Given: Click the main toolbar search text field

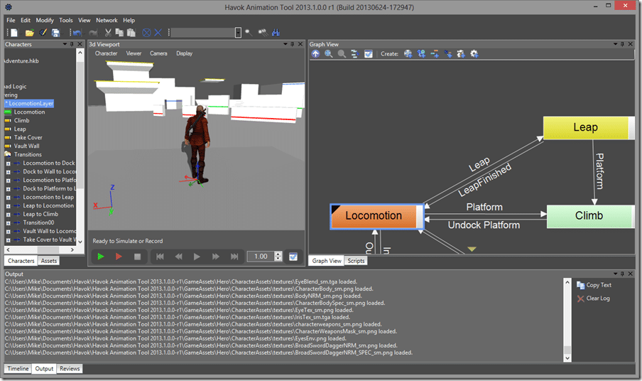Looking at the screenshot, I should pyautogui.click(x=203, y=33).
